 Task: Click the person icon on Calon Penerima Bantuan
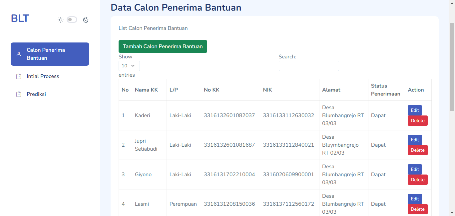pyautogui.click(x=18, y=54)
